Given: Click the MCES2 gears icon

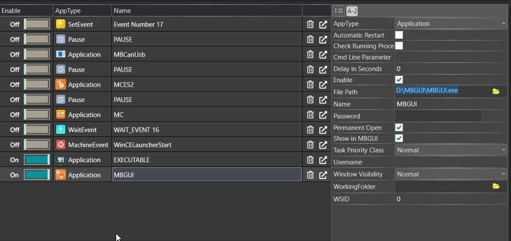Looking at the screenshot, I should tap(61, 85).
